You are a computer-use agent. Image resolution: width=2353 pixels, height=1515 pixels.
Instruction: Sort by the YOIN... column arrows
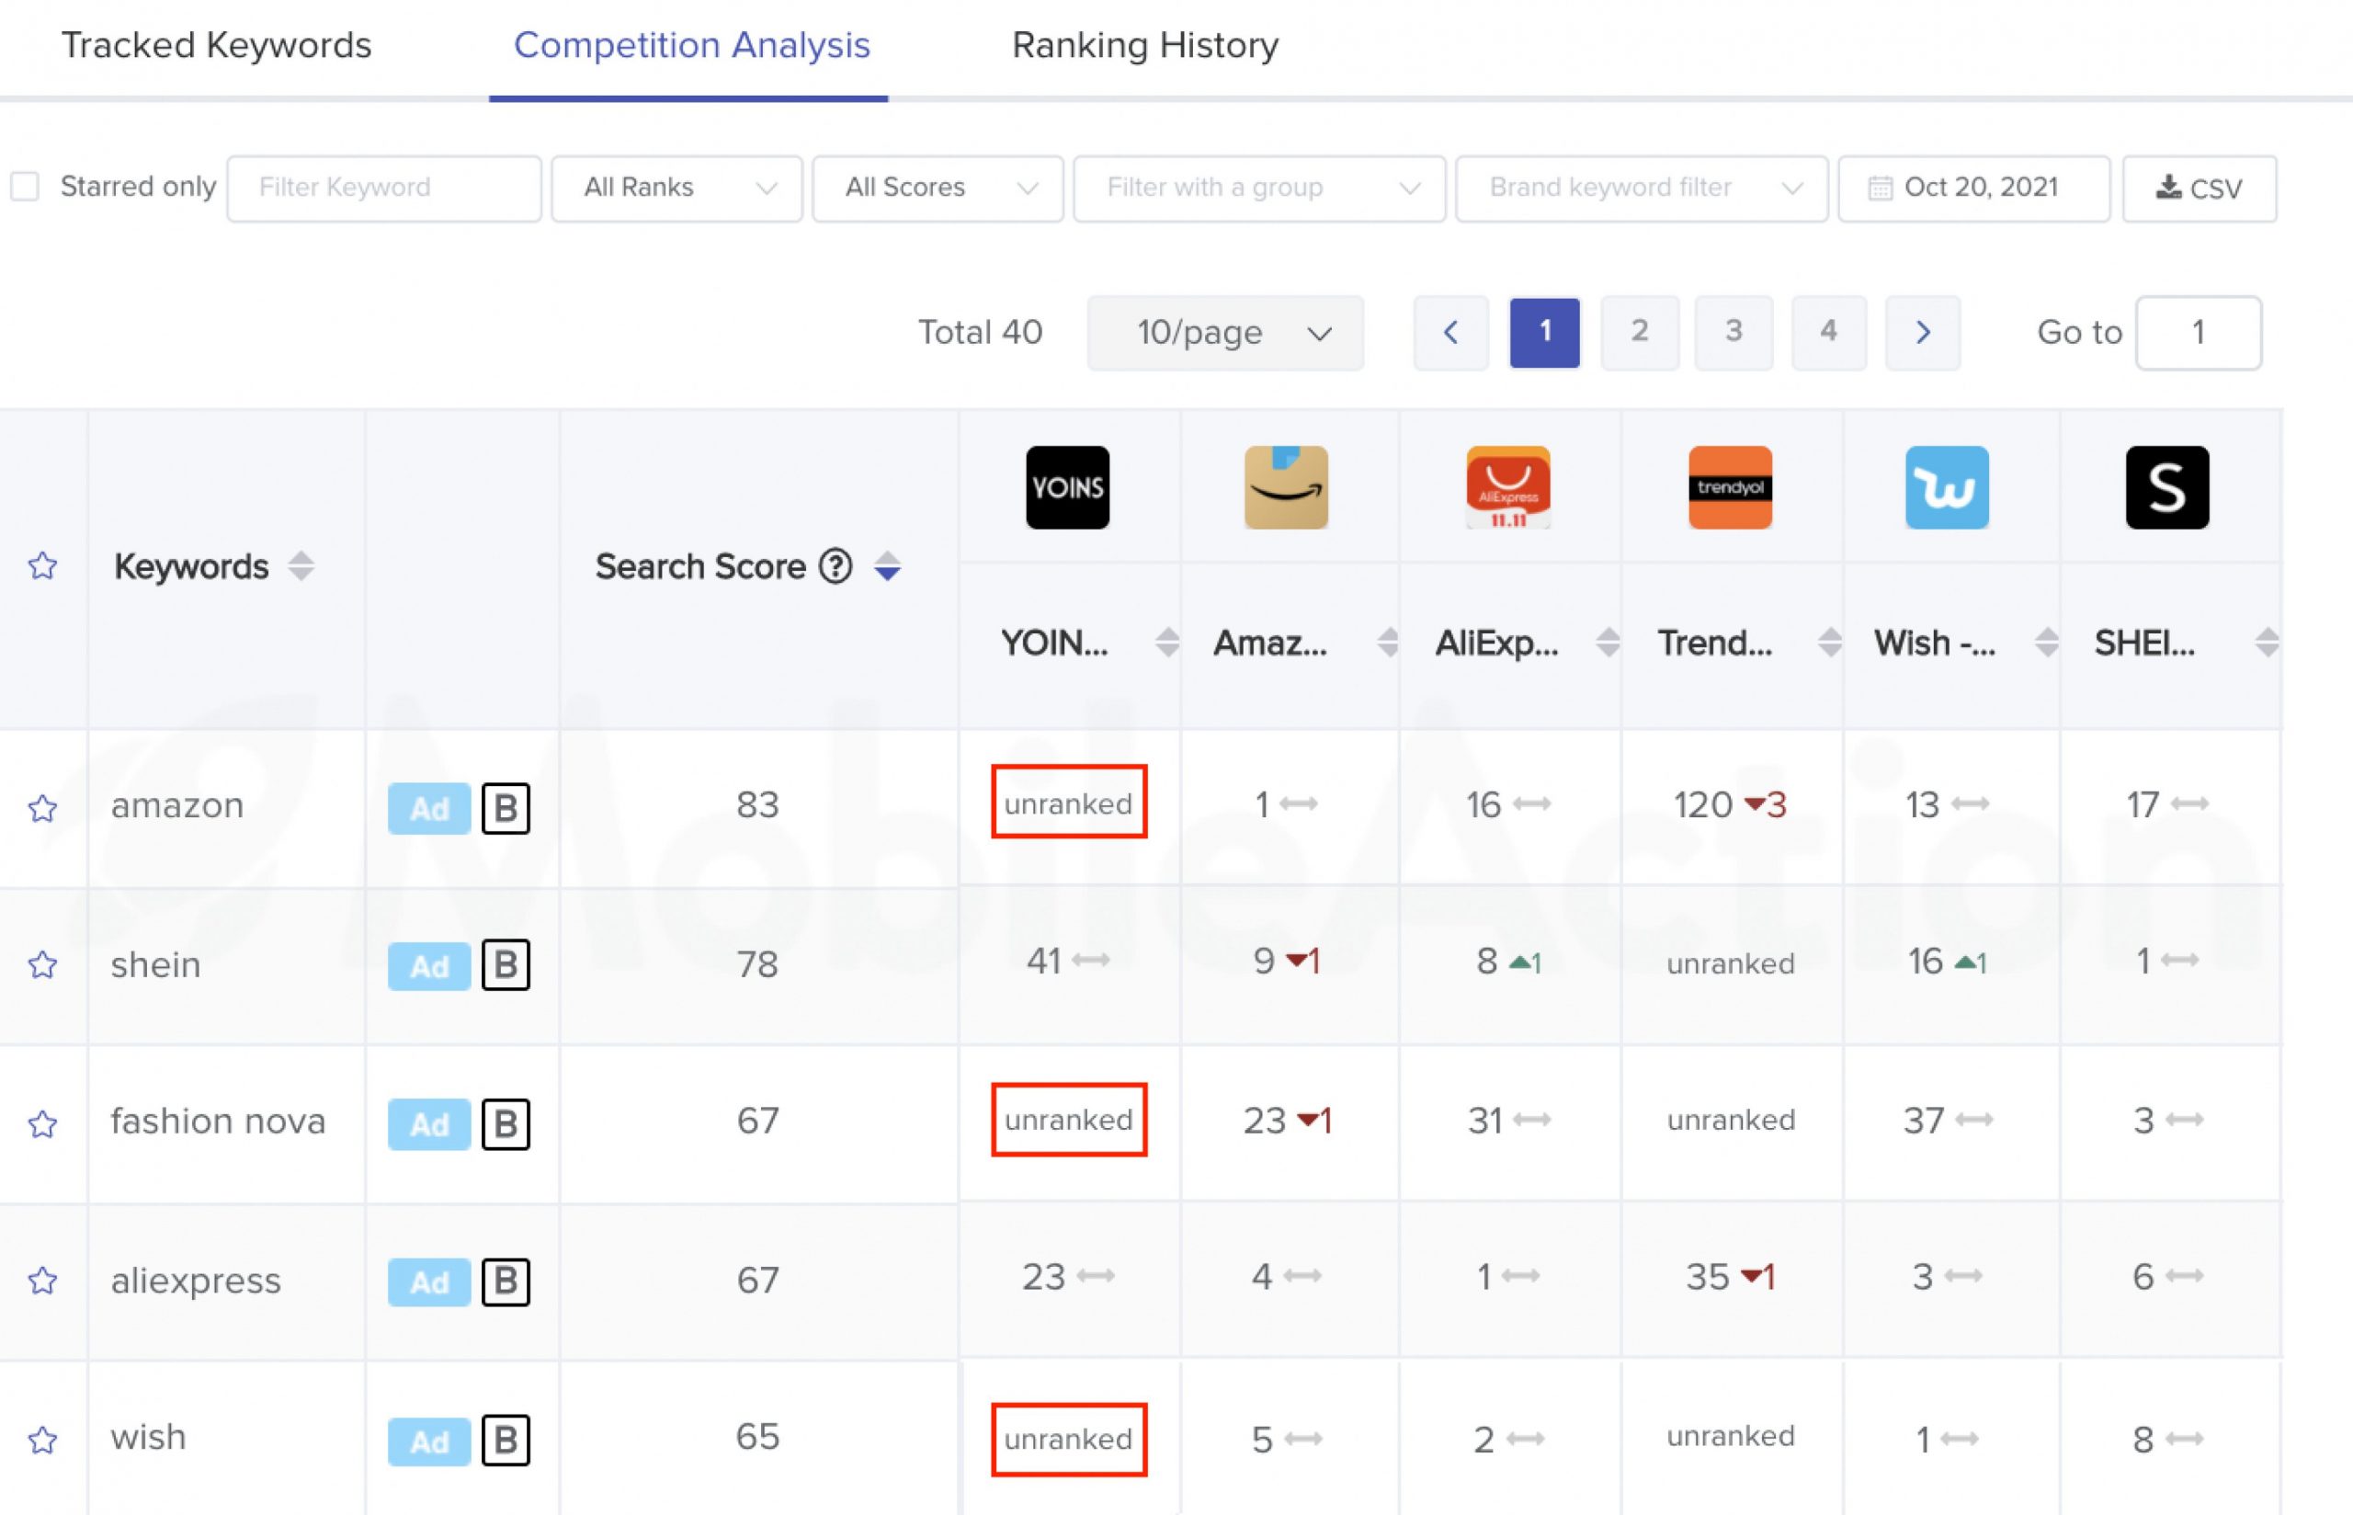1167,643
